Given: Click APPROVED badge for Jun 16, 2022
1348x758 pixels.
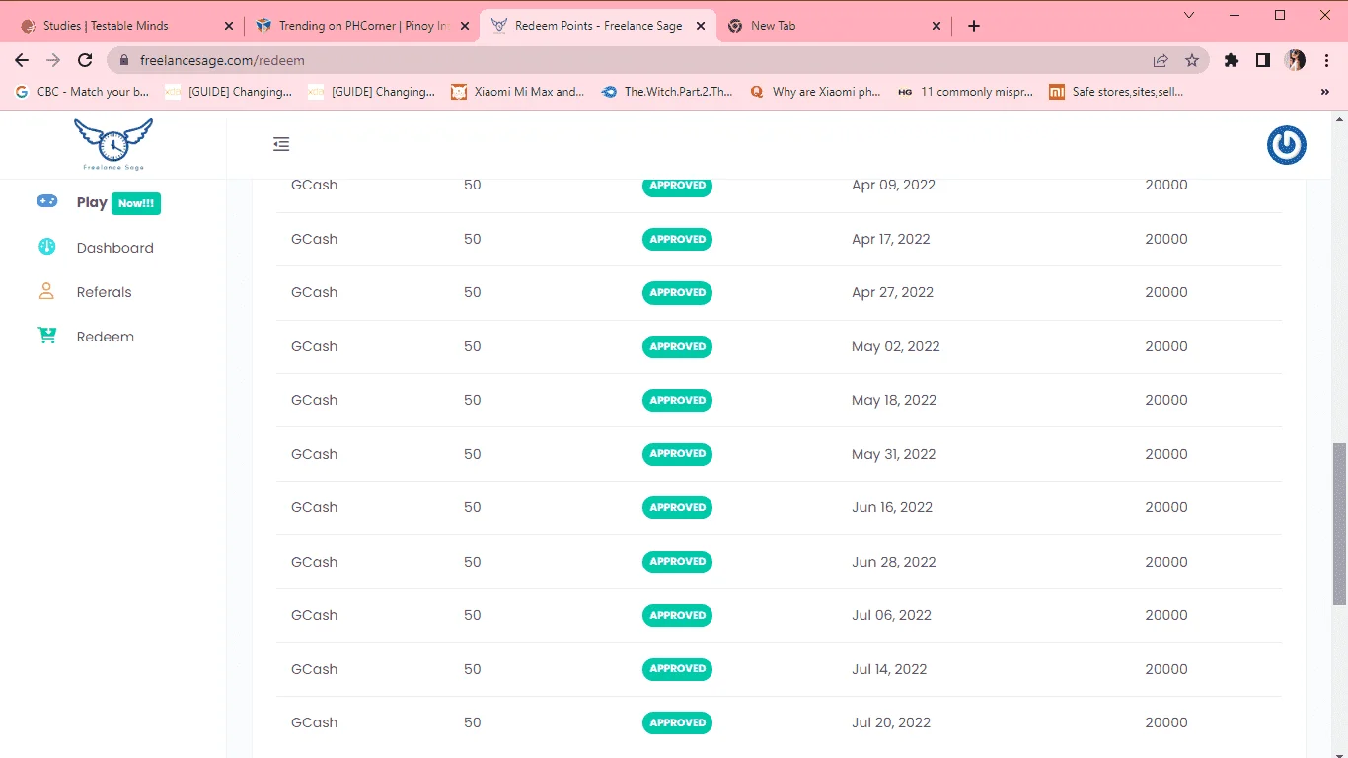Looking at the screenshot, I should coord(677,507).
